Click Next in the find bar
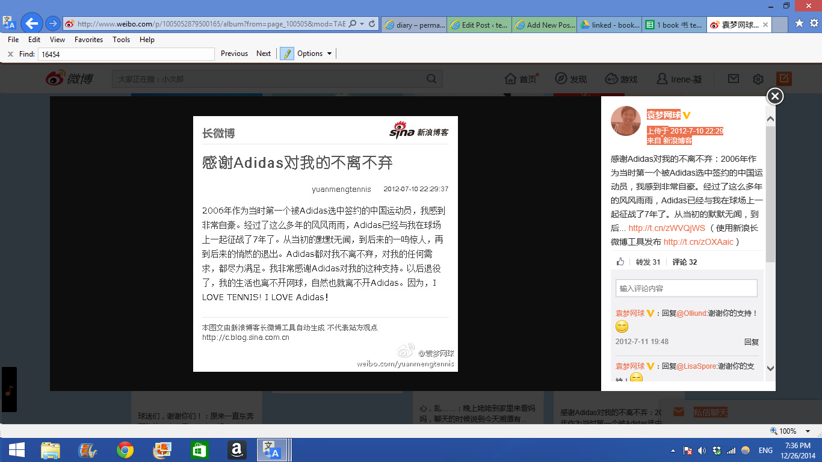The image size is (822, 462). (x=264, y=54)
